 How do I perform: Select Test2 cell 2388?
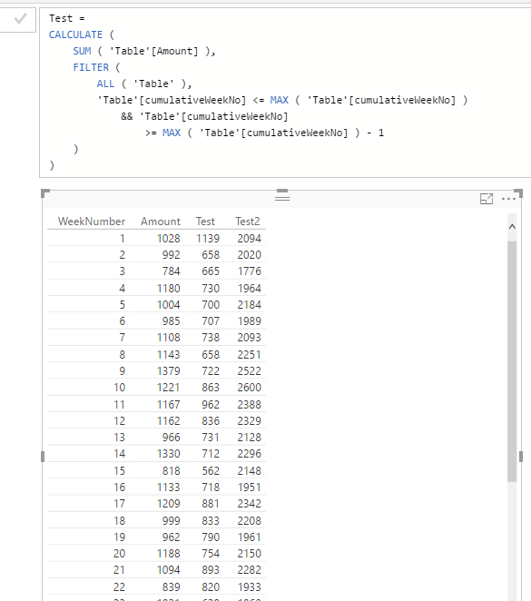(x=249, y=404)
